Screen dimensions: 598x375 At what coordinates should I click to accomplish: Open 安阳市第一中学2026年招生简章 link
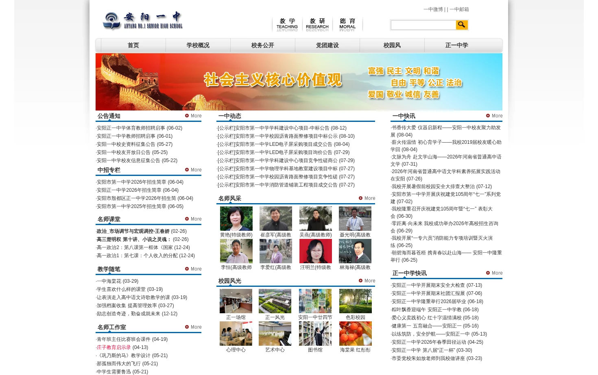(x=132, y=182)
